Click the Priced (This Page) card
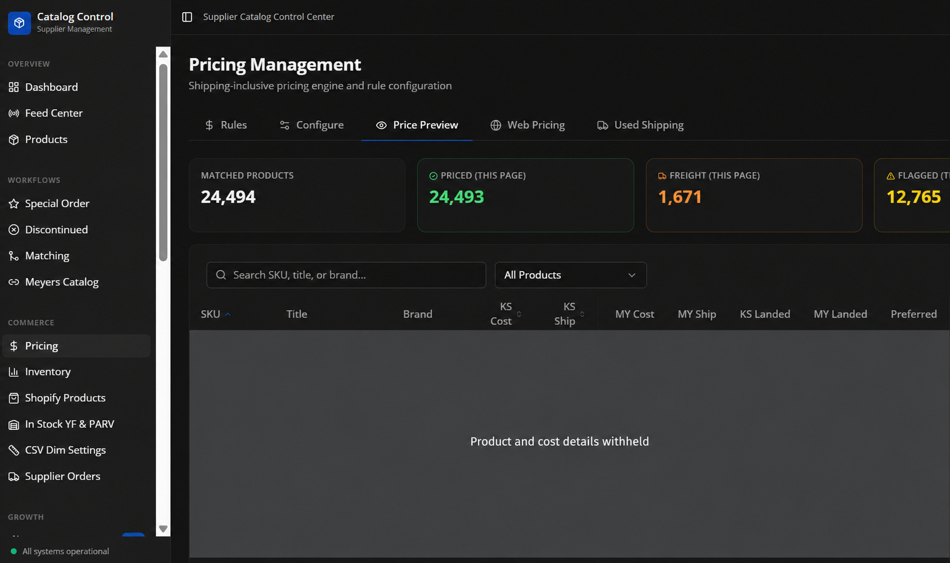The image size is (950, 563). coord(525,195)
